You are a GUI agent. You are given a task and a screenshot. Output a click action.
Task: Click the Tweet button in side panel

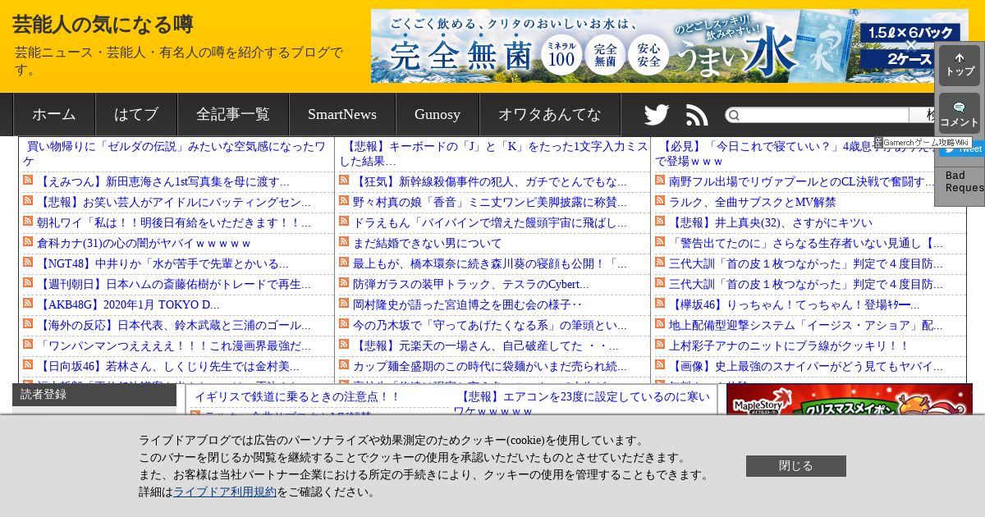point(962,149)
